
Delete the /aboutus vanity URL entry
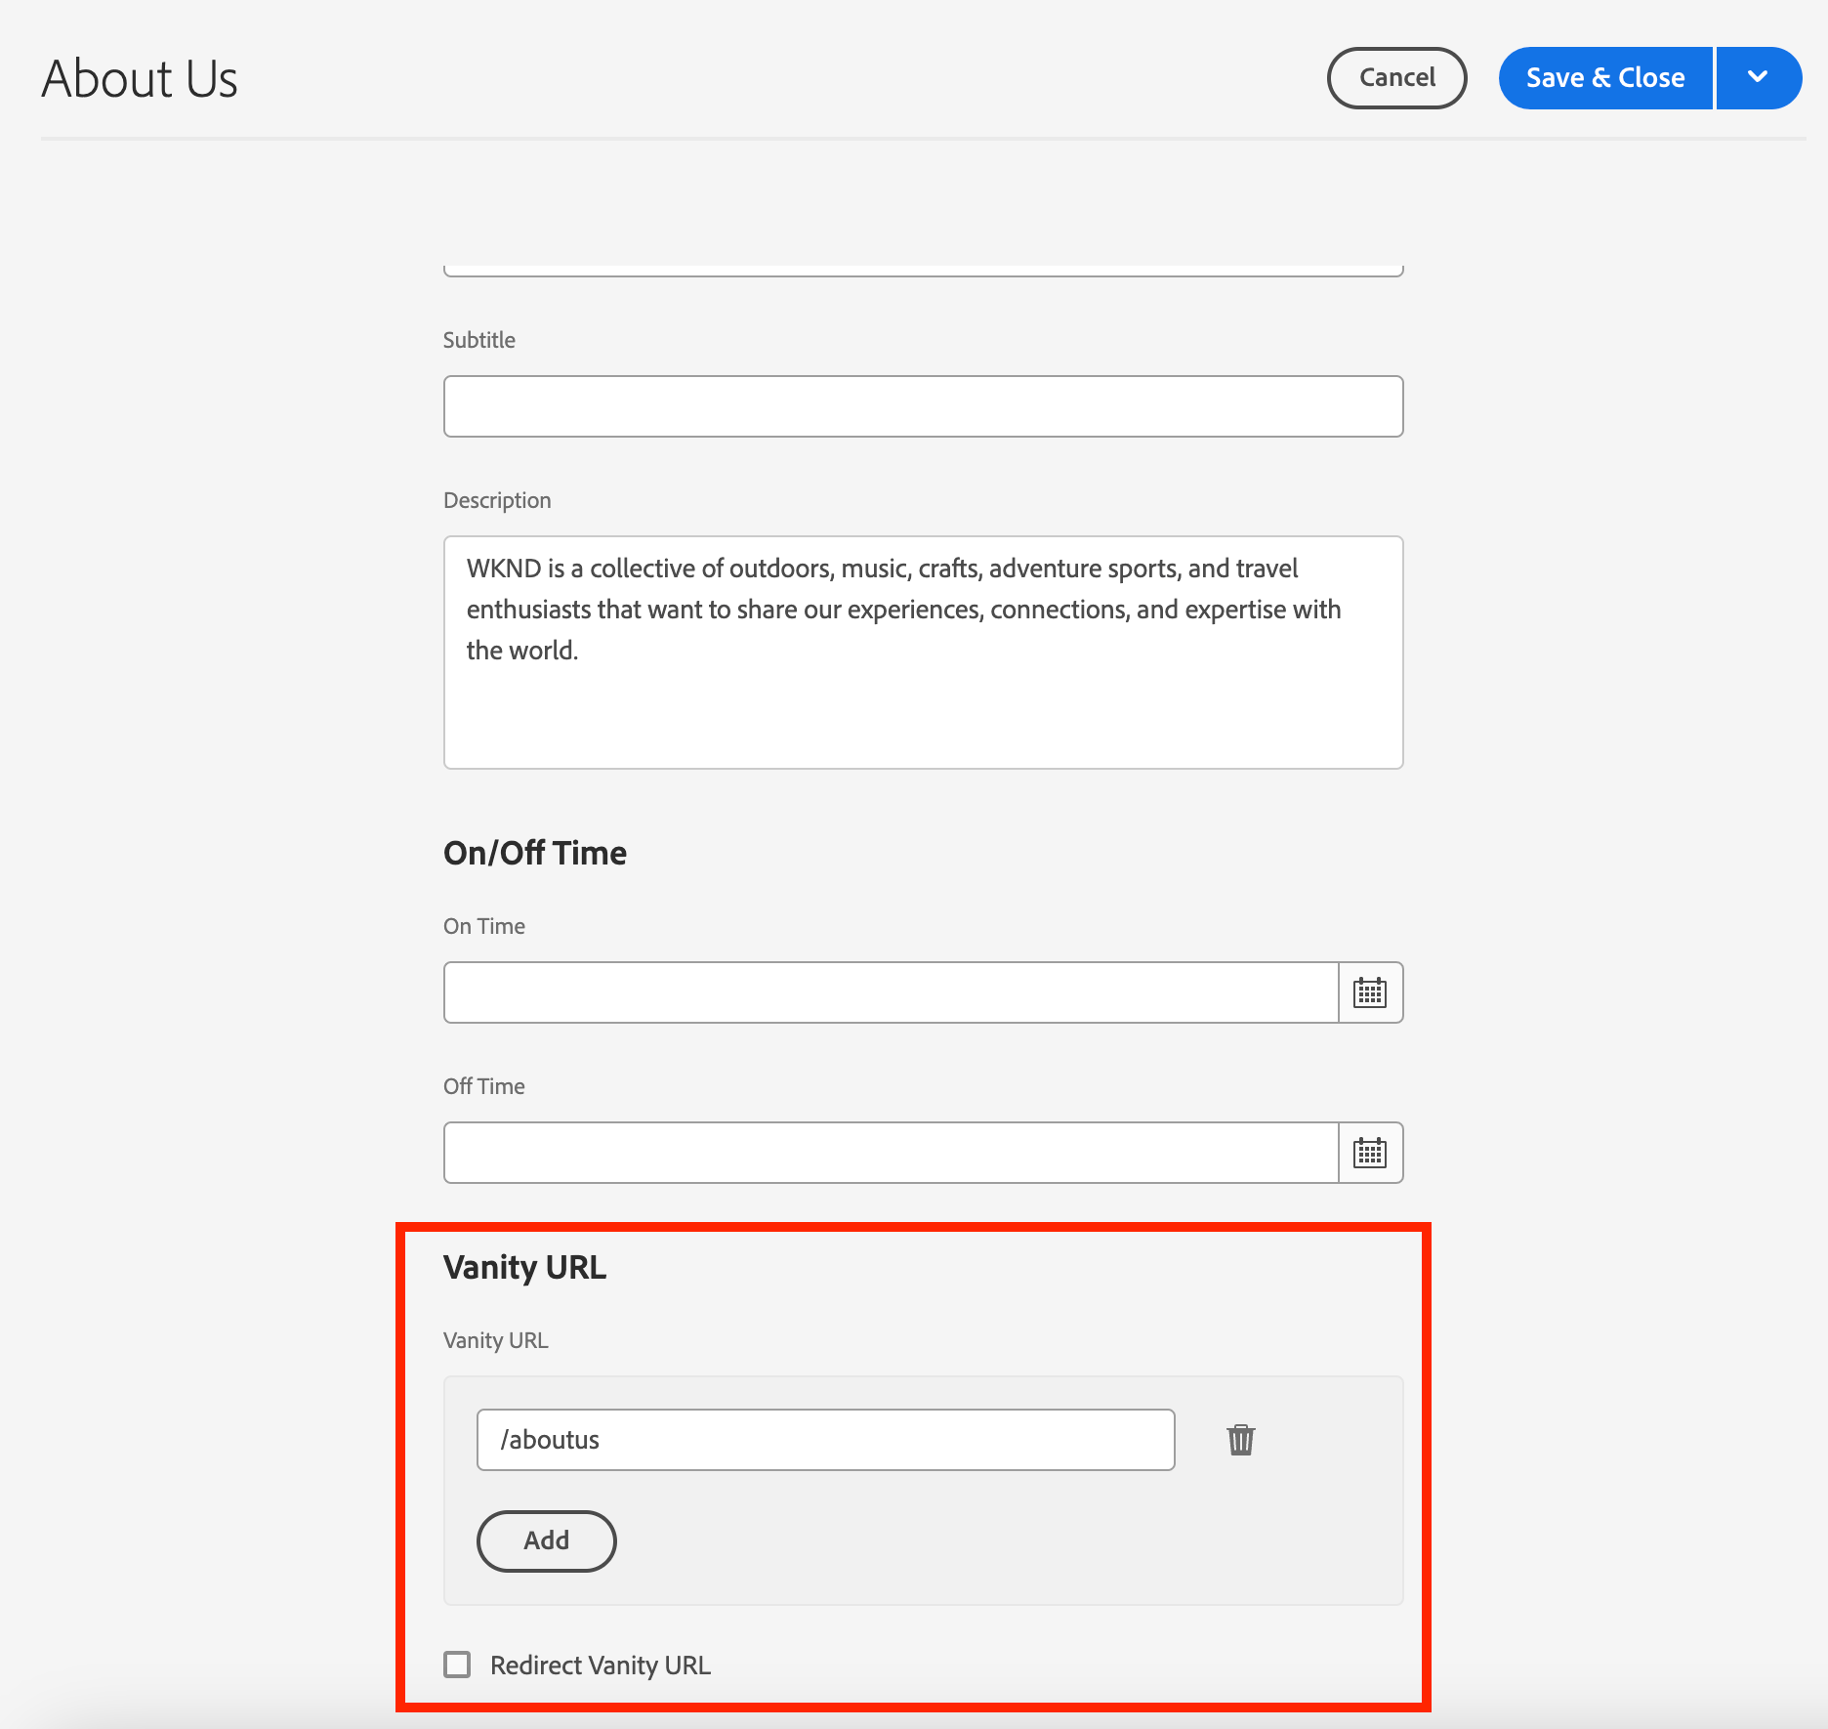[x=1241, y=1440]
